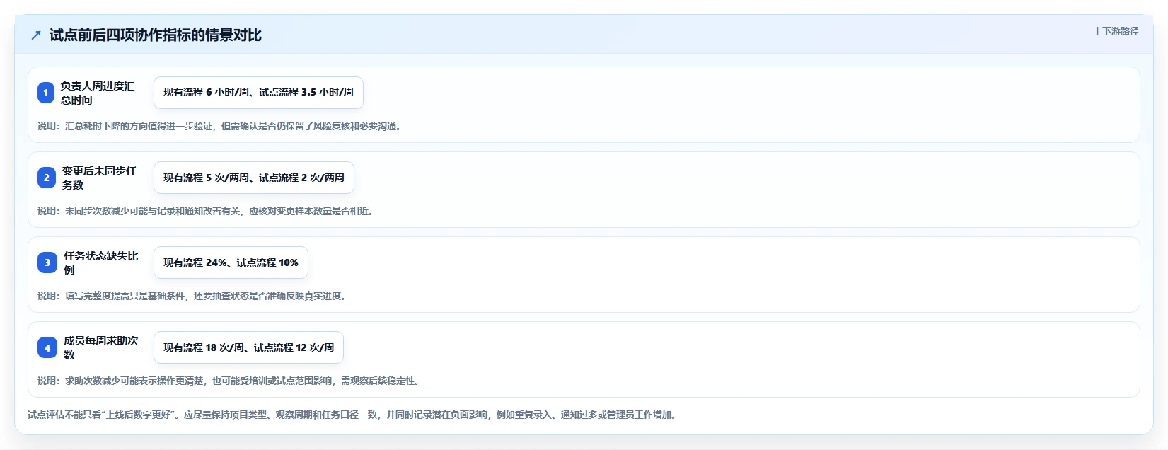
Task: Click the 现有流程 6 小时/周 value chip
Action: pyautogui.click(x=258, y=93)
